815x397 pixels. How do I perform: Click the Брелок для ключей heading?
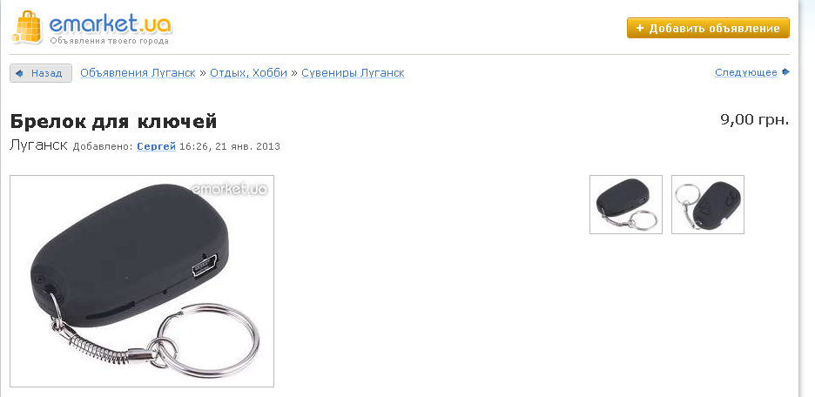(113, 122)
